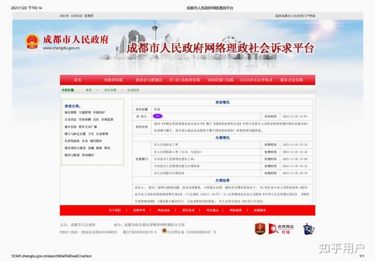375x261 pixels.
Task: Click the 办理情况 section heading
Action: coord(222,138)
